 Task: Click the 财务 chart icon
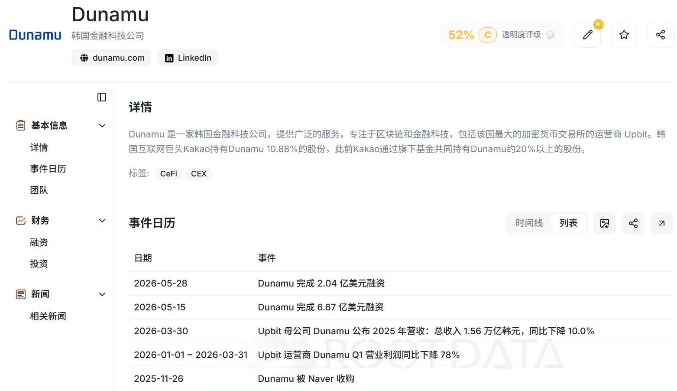tap(21, 221)
